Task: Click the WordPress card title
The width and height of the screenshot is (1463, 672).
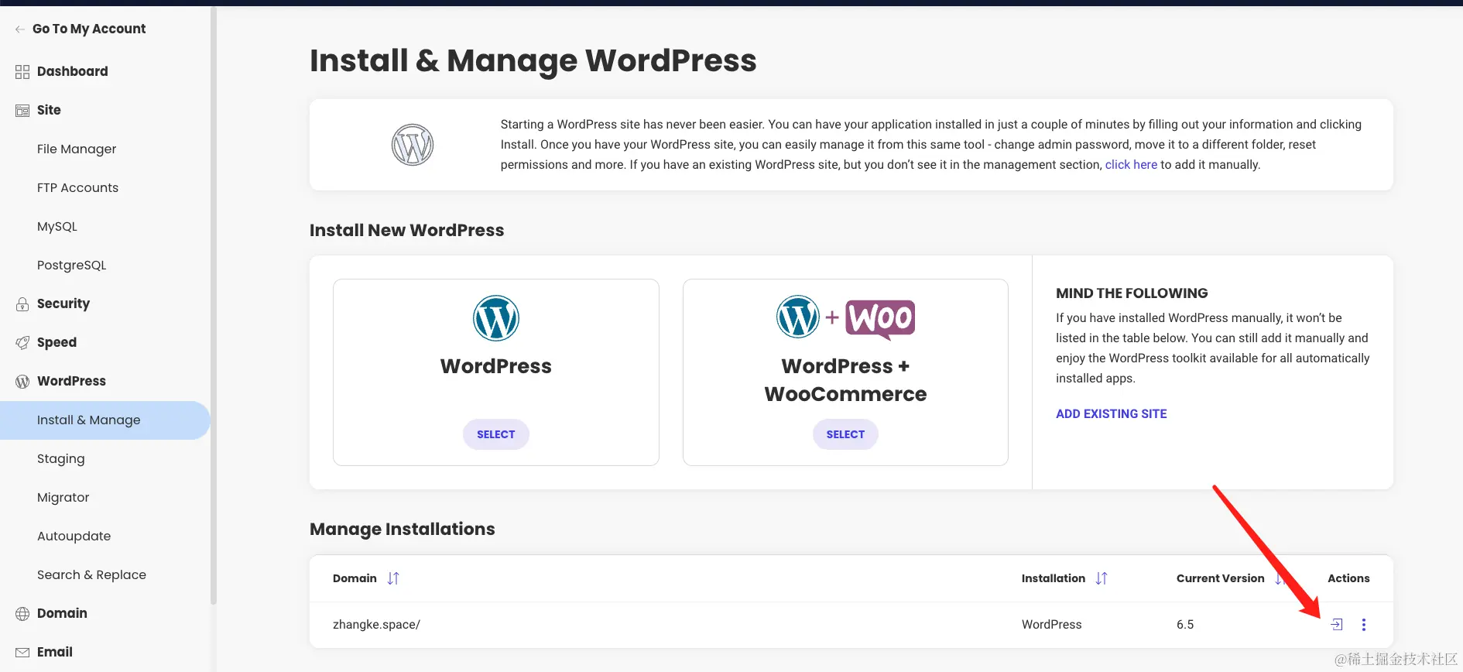Action: point(496,366)
